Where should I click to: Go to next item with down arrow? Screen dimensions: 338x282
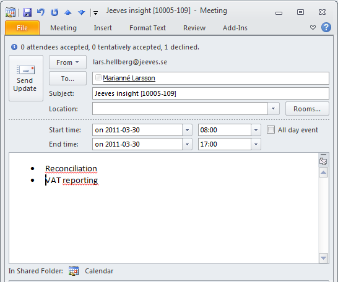pyautogui.click(x=82, y=12)
